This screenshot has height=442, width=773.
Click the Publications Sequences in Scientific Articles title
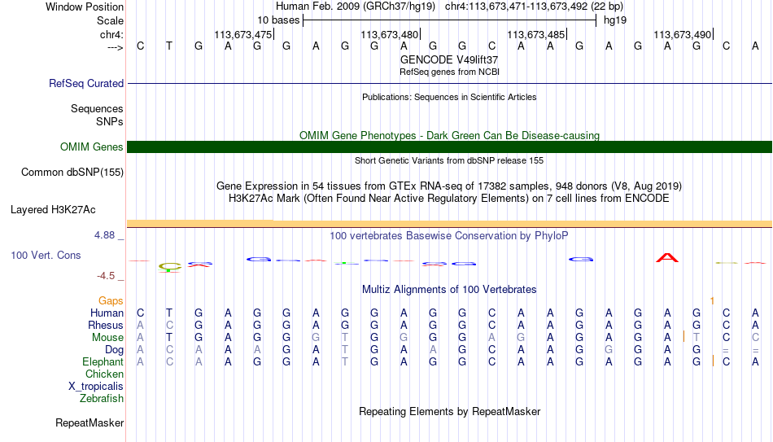[449, 97]
